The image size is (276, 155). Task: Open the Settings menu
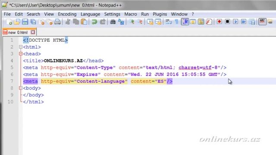pyautogui.click(x=112, y=14)
